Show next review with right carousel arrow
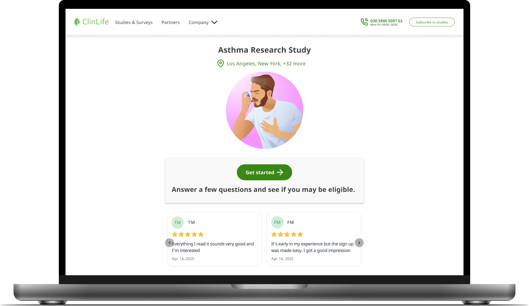Viewport: 529px width, 306px height. click(x=359, y=243)
